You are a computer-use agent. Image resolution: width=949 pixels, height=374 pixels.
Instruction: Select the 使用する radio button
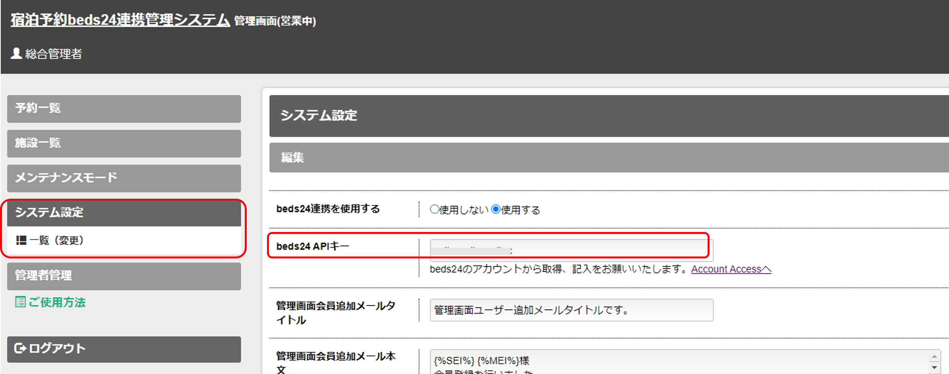coord(496,209)
